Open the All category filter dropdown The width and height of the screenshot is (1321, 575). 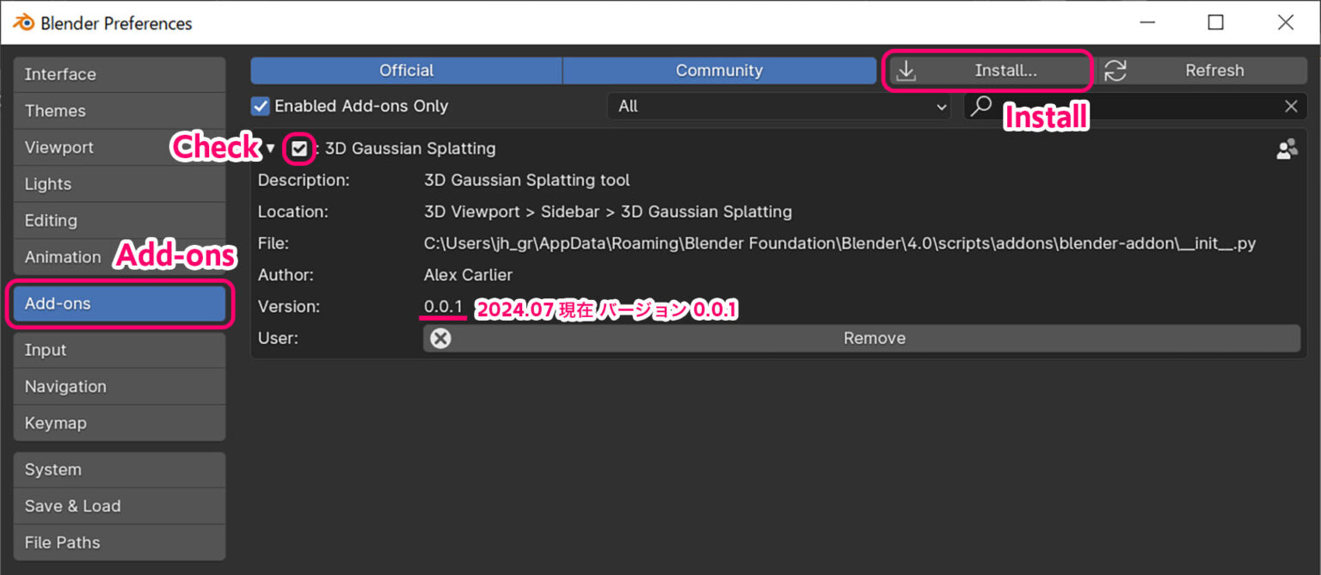coord(778,106)
